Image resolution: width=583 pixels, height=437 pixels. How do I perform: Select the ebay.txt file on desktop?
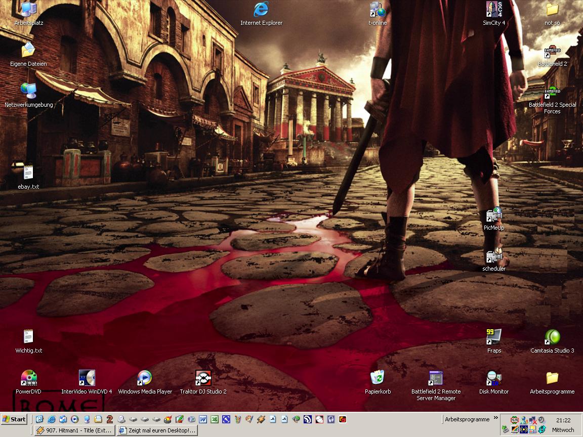28,173
